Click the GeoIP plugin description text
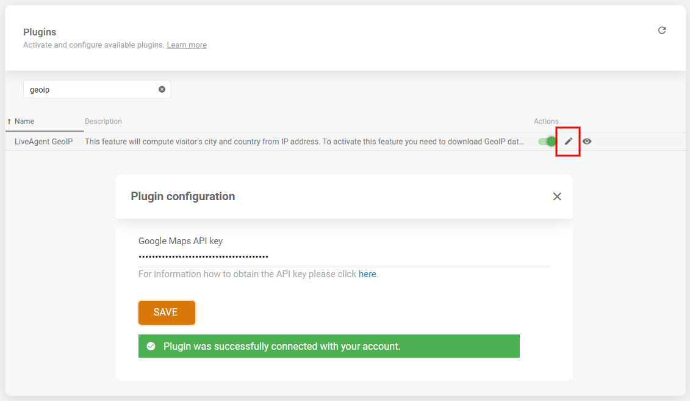Image resolution: width=690 pixels, height=401 pixels. click(304, 142)
